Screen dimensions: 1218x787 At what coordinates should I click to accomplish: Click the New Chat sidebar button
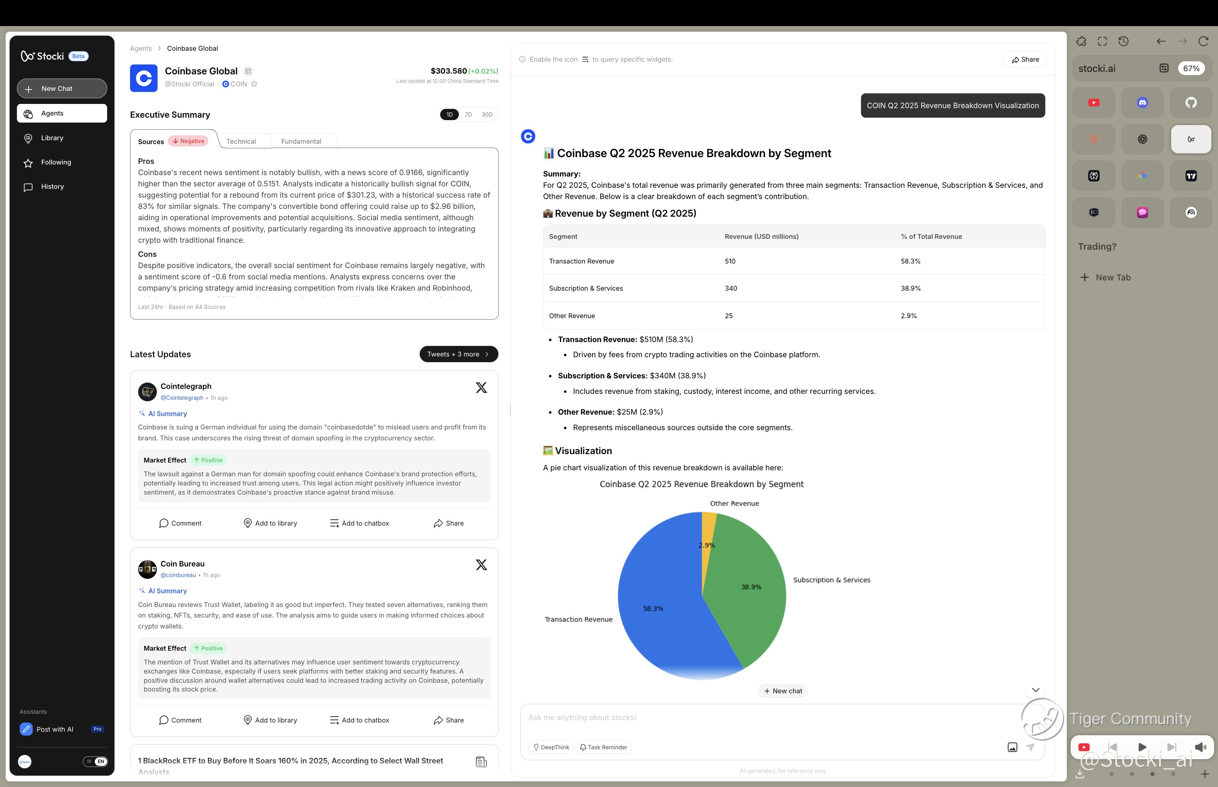62,88
